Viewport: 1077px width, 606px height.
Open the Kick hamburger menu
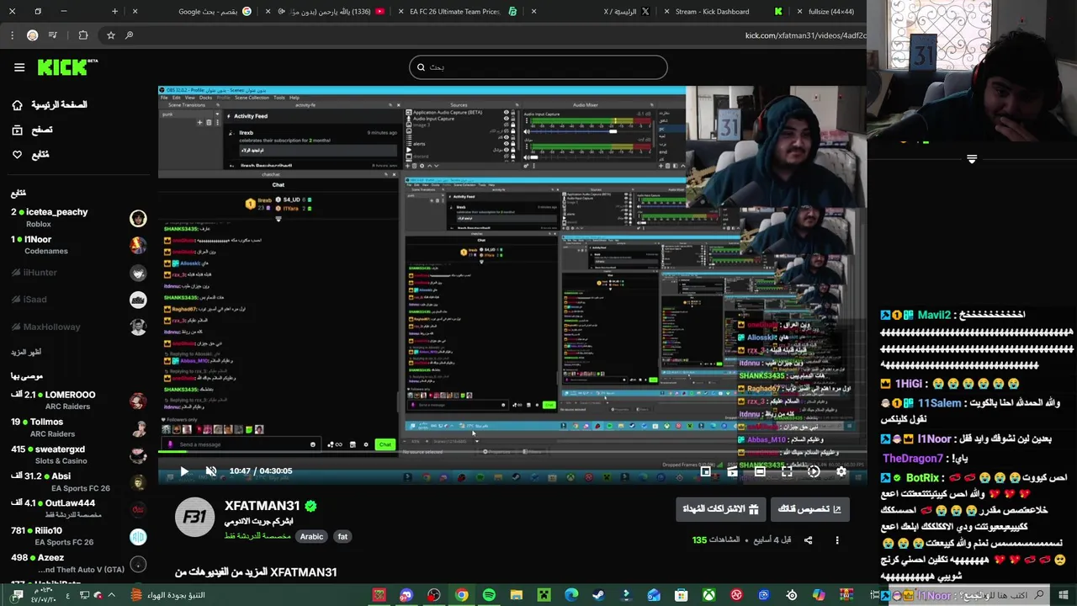19,67
